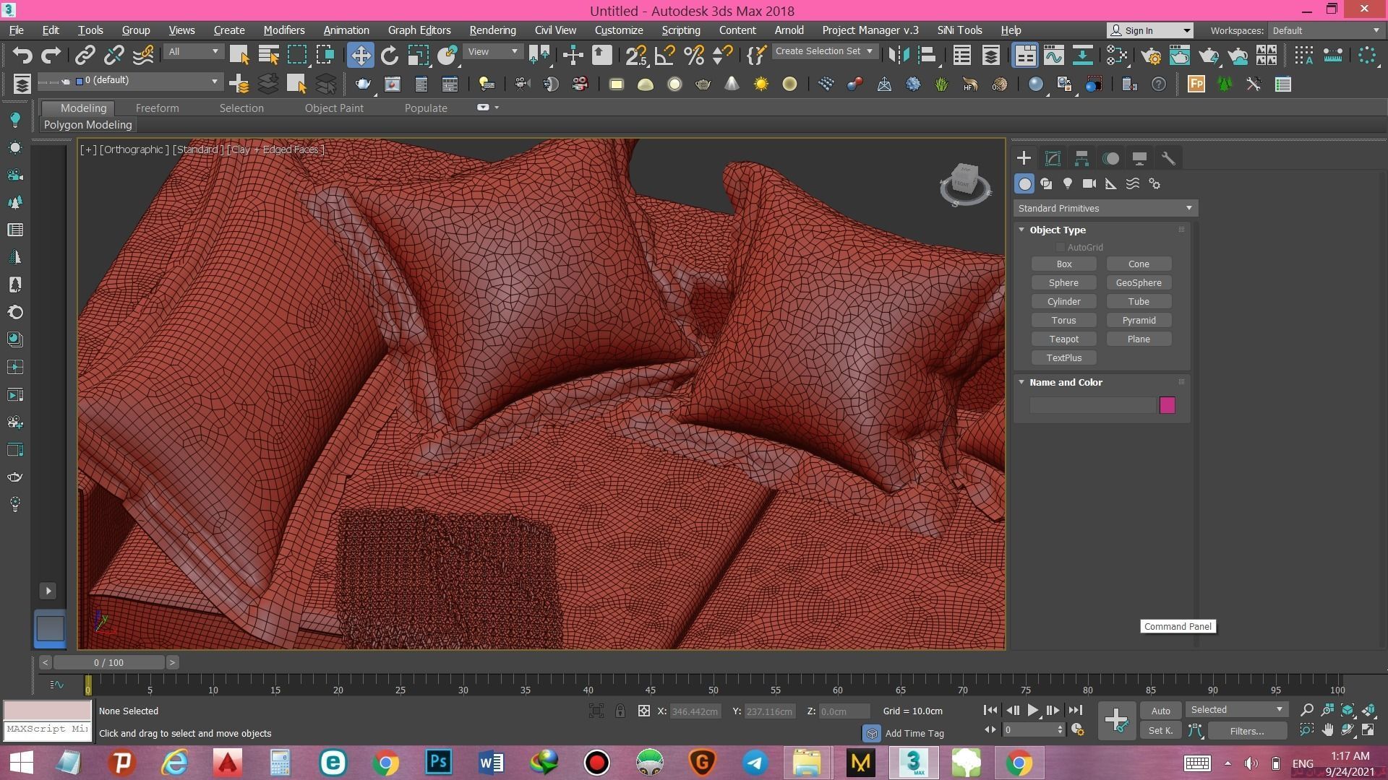The width and height of the screenshot is (1388, 780).
Task: Open the Filters dialog
Action: pos(1246,730)
